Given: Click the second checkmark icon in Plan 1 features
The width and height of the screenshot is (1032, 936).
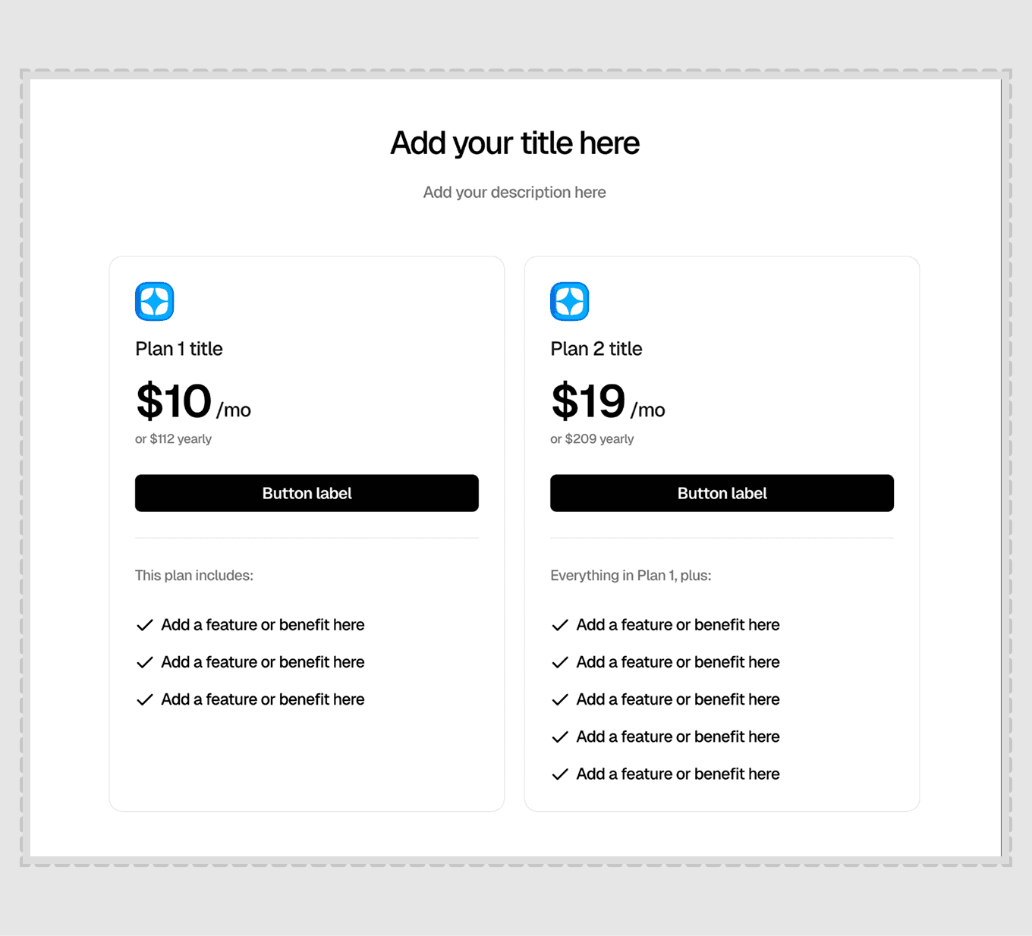Looking at the screenshot, I should pyautogui.click(x=145, y=662).
